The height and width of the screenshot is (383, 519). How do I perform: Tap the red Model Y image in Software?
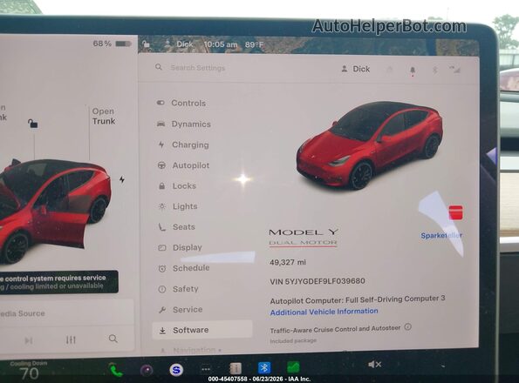click(x=369, y=145)
